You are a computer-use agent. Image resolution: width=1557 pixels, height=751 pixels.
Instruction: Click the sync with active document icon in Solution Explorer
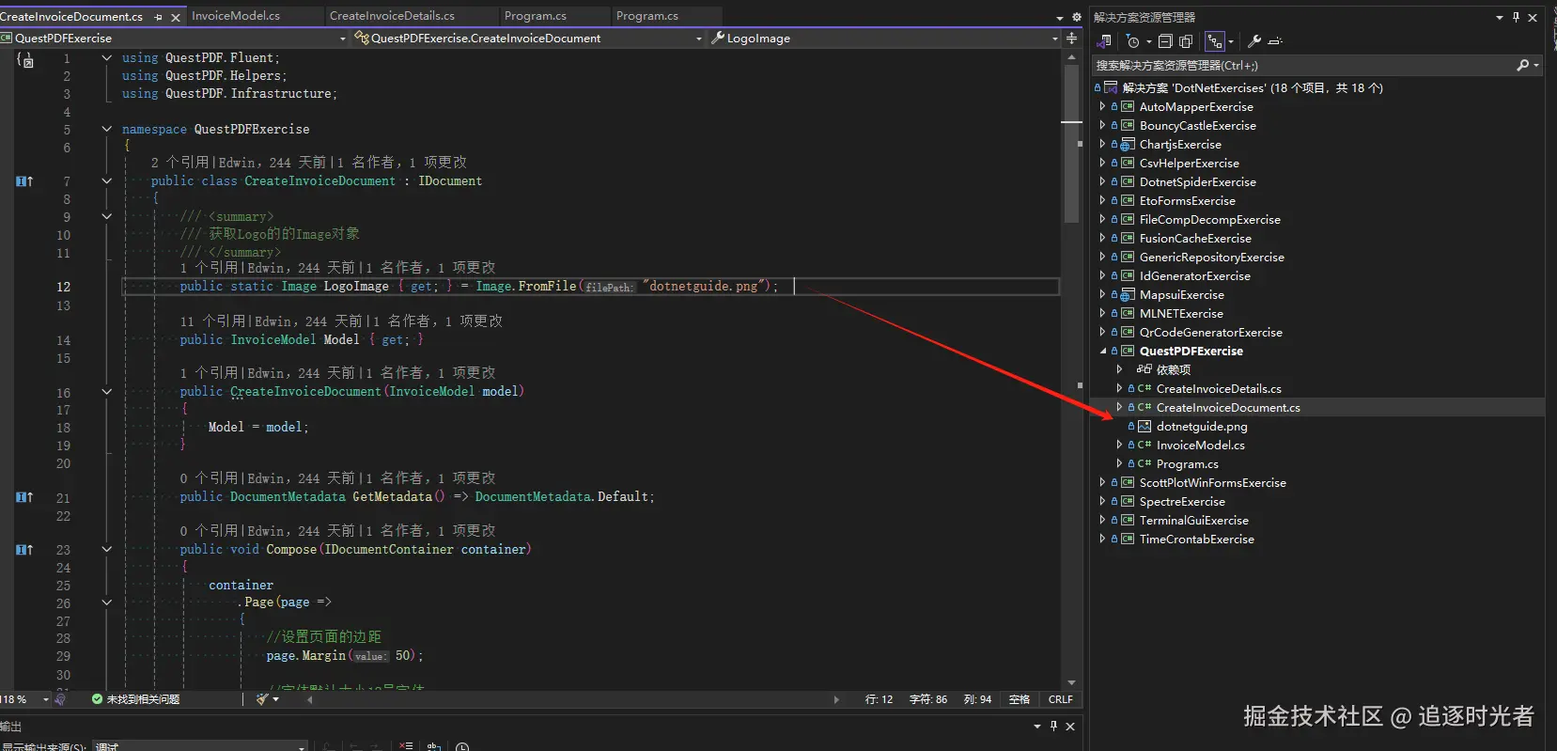[x=1105, y=41]
